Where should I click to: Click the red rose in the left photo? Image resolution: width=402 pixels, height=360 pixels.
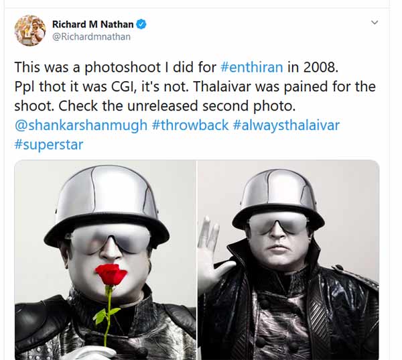point(111,274)
